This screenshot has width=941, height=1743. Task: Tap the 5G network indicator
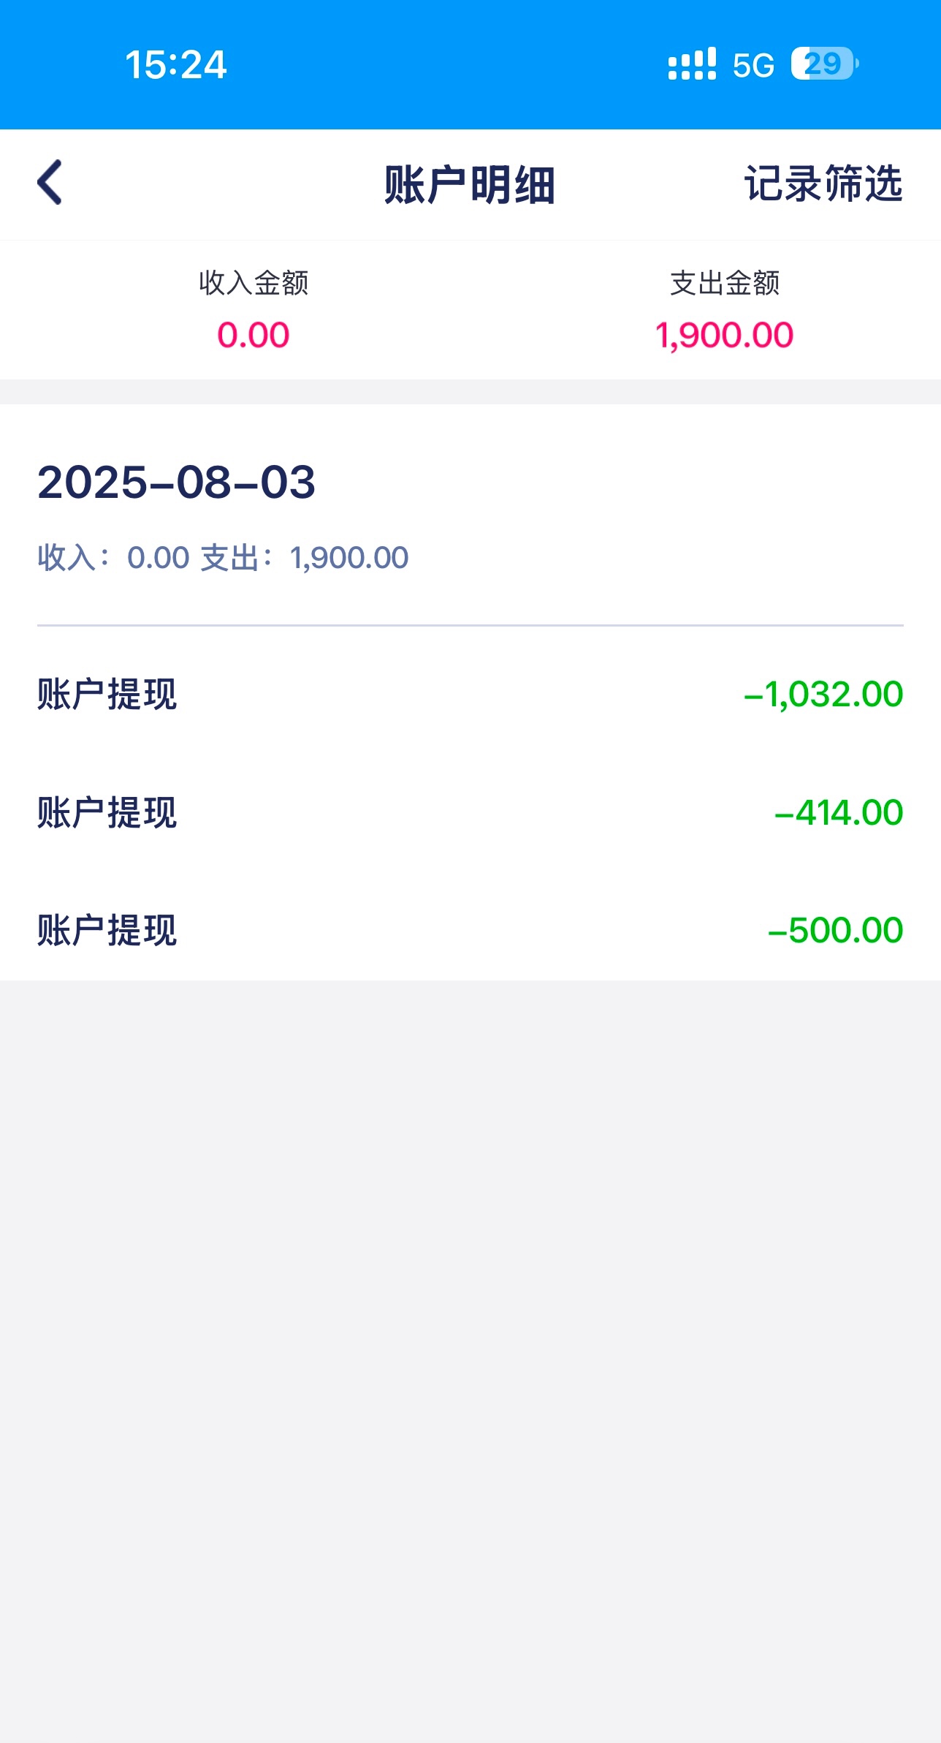tap(753, 66)
